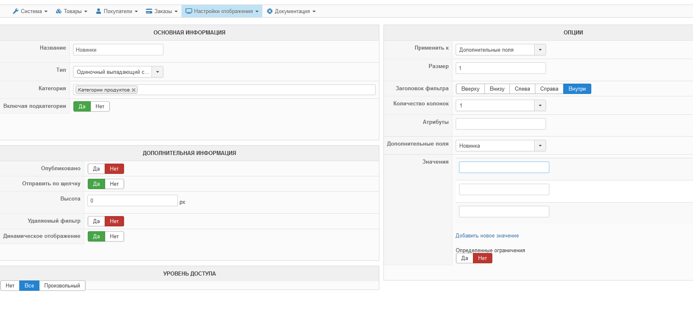Viewport: 693px width, 310px height.
Task: Open the Дополнительные поля dropdown showing Новинка
Action: (540, 146)
